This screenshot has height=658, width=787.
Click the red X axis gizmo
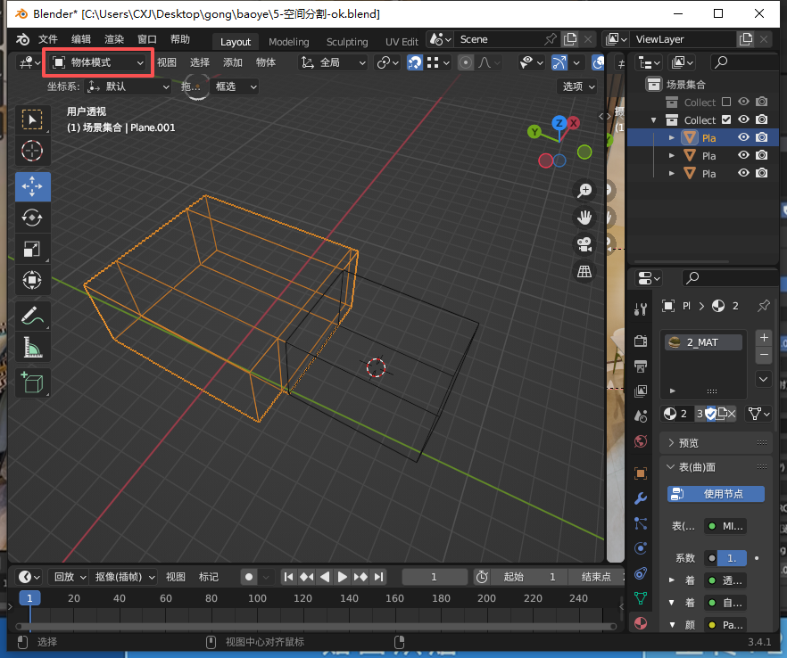tap(574, 123)
